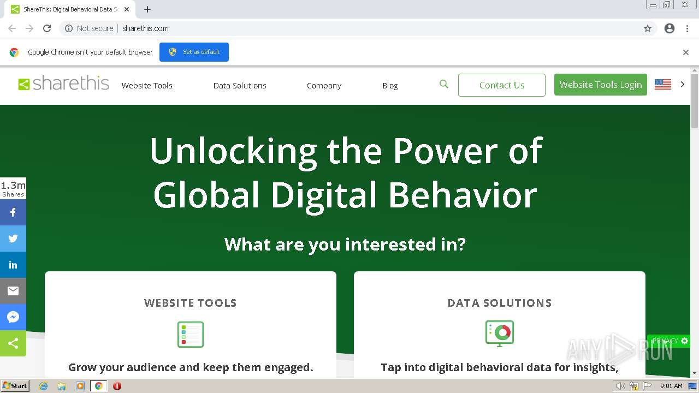Open Windows Media Player from taskbar
Screen dimensions: 699x393
(x=80, y=386)
